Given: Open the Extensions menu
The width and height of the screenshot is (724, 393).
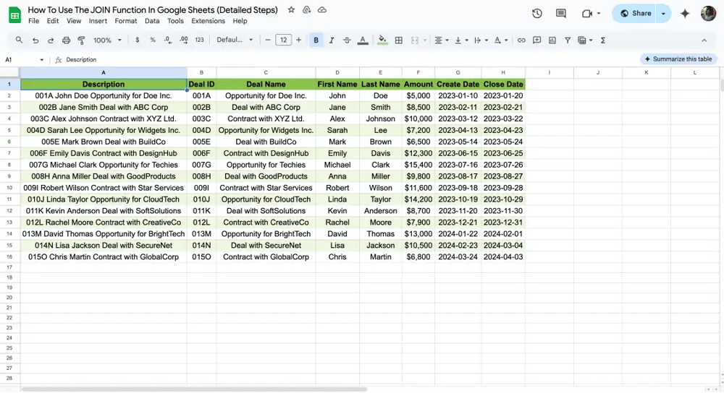Looking at the screenshot, I should point(208,21).
